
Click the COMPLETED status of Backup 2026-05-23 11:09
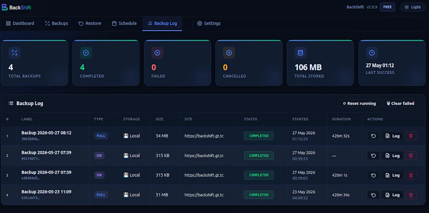pyautogui.click(x=259, y=195)
